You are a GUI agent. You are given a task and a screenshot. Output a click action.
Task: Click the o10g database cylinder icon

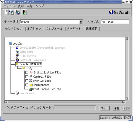[24, 68]
